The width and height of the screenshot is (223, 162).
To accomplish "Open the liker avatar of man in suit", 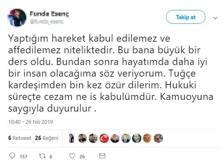I will tap(126, 138).
